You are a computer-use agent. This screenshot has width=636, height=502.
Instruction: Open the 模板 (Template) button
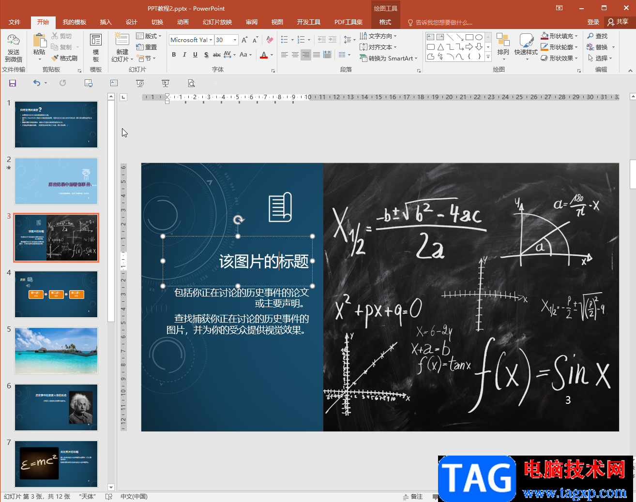pyautogui.click(x=96, y=48)
